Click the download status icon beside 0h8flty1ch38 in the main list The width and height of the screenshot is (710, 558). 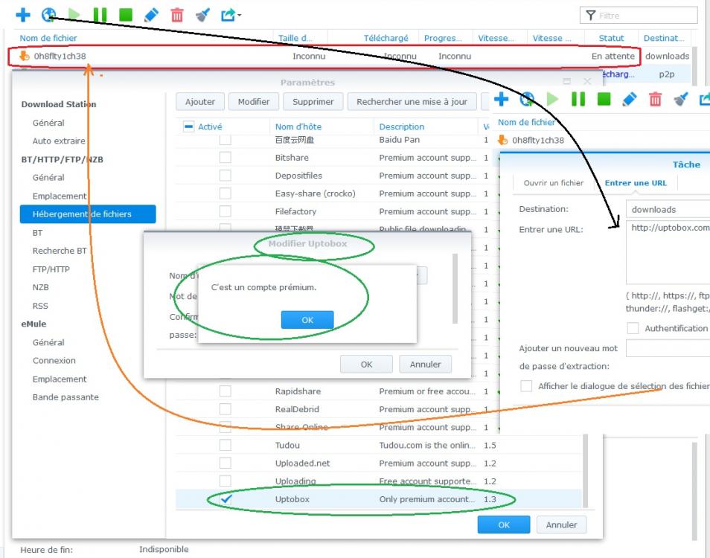(x=24, y=56)
